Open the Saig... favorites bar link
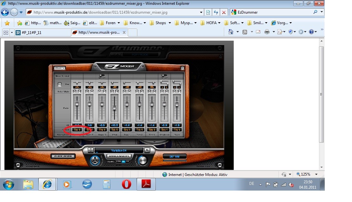The image size is (352, 202). point(72,23)
